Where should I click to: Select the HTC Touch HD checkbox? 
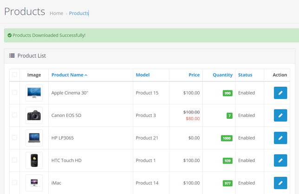point(14,160)
